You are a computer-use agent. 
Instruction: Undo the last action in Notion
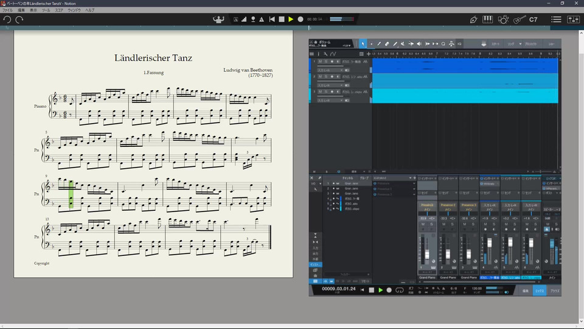[7, 19]
